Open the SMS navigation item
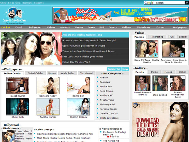 pos(102,27)
